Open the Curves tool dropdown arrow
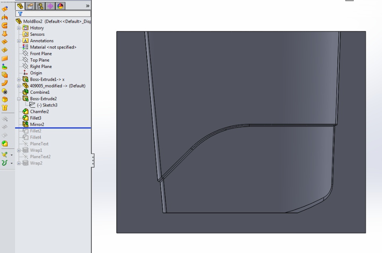The height and width of the screenshot is (253, 382). [12, 163]
